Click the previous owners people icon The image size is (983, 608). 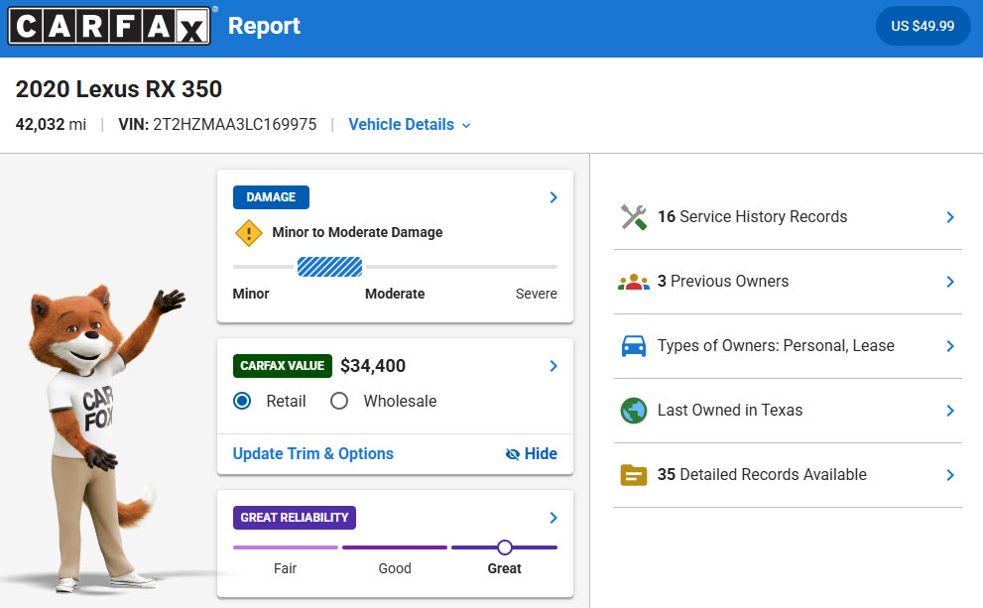point(634,282)
